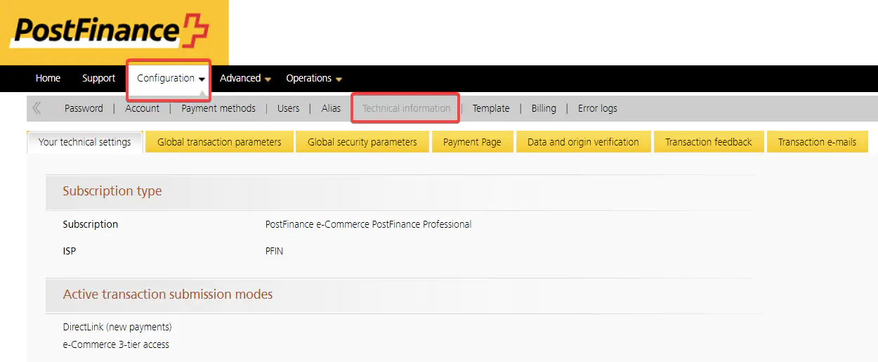
Task: Open the Alias settings
Action: [x=331, y=108]
